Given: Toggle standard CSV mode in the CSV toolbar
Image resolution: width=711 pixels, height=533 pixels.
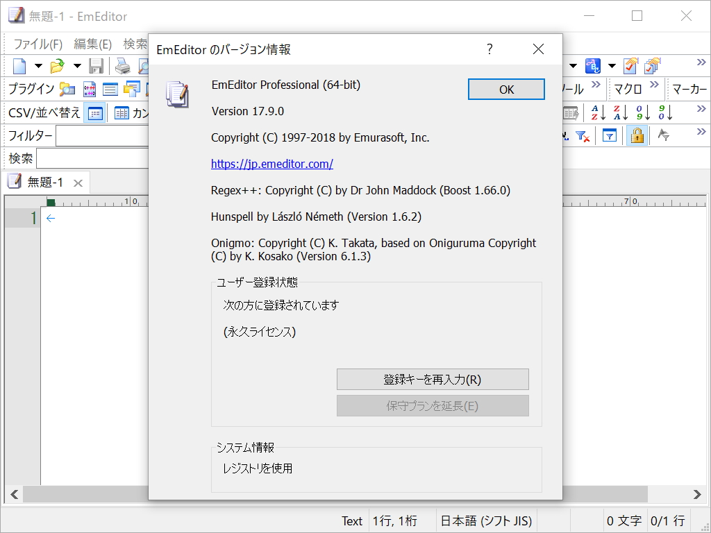Looking at the screenshot, I should click(94, 112).
